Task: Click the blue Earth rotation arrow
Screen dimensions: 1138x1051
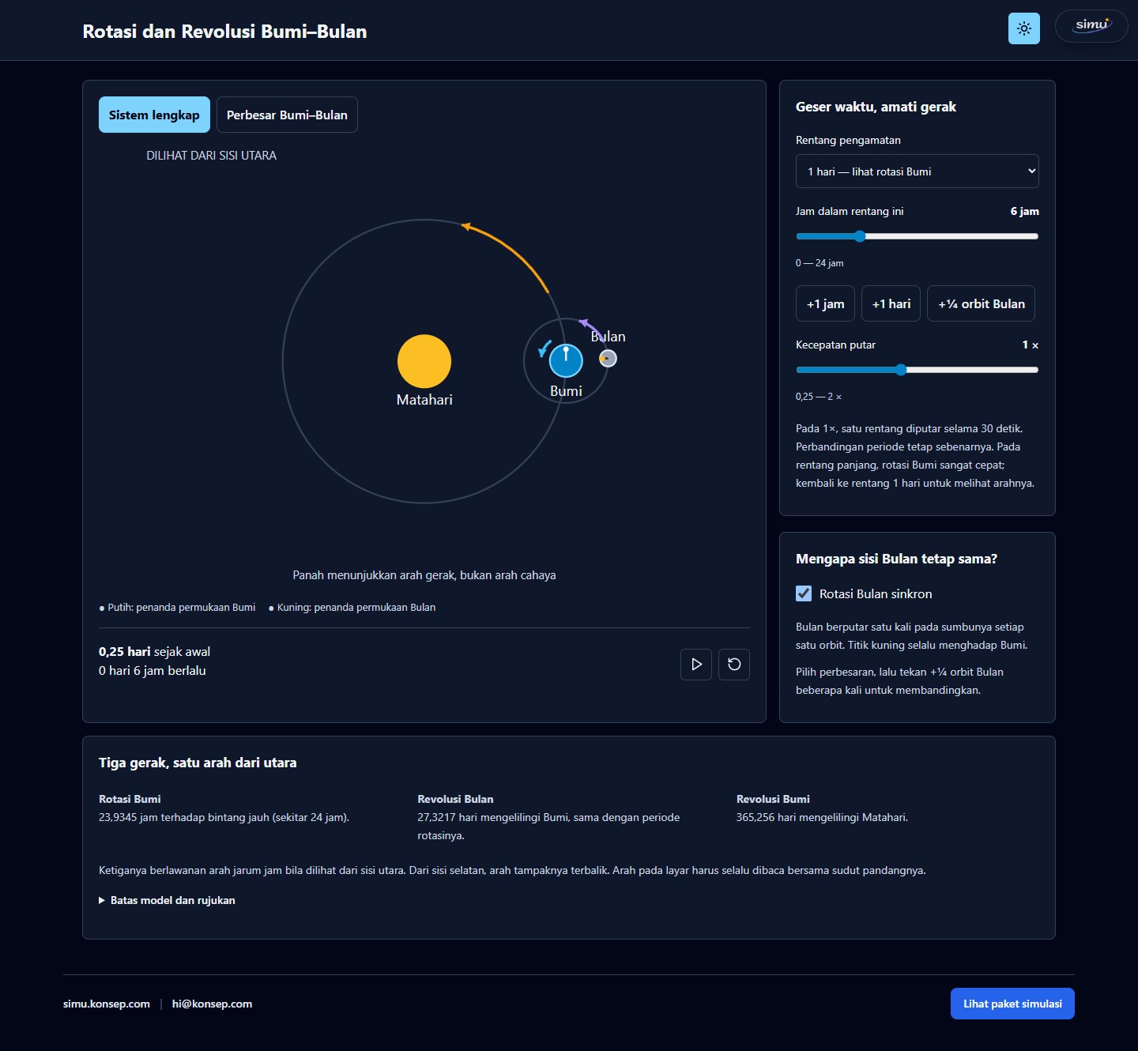Action: point(545,348)
